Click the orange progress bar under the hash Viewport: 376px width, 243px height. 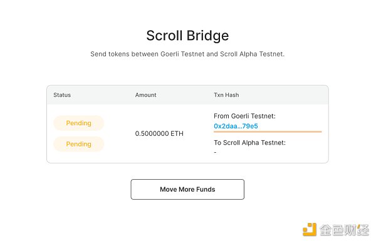click(268, 132)
